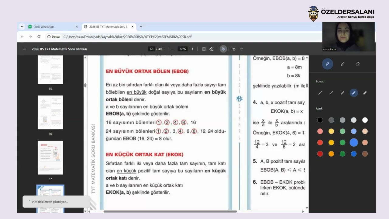Viewport: 389px width, 219px height.
Task: Click the EN BÜYÜK ORTAK BÖLEN (EBOB) heading
Action: pyautogui.click(x=147, y=71)
